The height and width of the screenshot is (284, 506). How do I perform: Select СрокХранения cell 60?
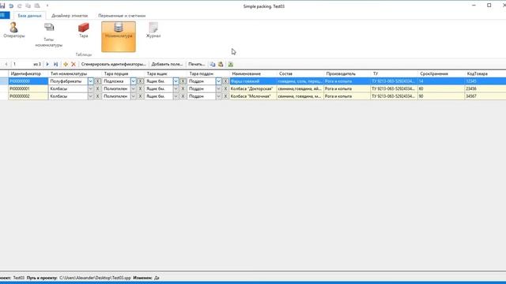coord(441,88)
